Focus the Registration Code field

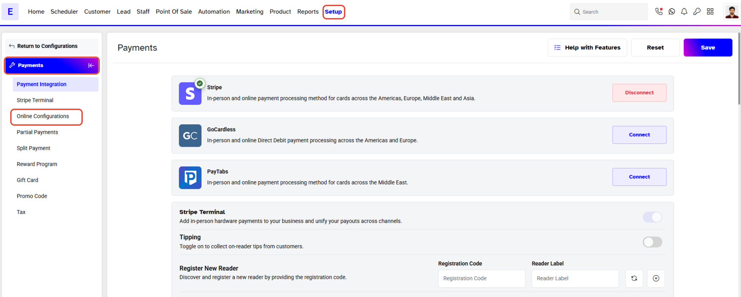coord(482,278)
